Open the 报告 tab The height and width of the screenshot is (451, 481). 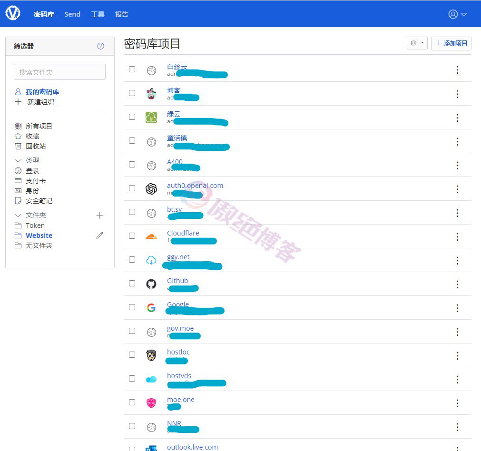(x=121, y=14)
